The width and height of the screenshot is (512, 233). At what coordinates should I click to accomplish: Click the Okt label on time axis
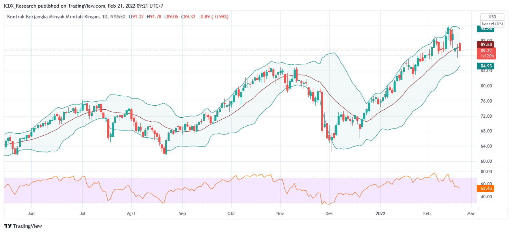[231, 213]
